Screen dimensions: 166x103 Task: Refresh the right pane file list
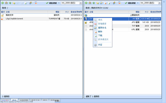pyautogui.click(x=94, y=3)
